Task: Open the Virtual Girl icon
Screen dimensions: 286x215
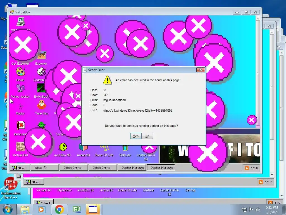Action: coord(20,146)
